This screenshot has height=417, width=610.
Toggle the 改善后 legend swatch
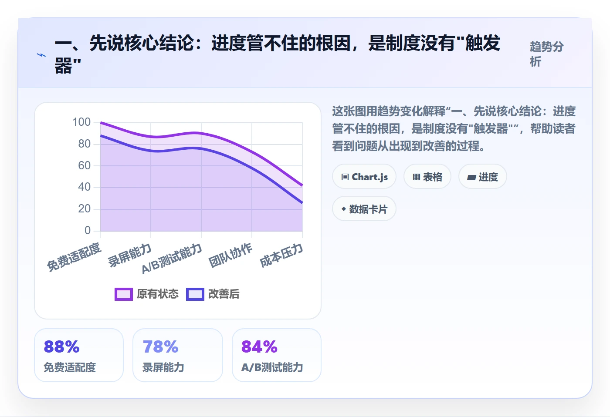pos(195,294)
